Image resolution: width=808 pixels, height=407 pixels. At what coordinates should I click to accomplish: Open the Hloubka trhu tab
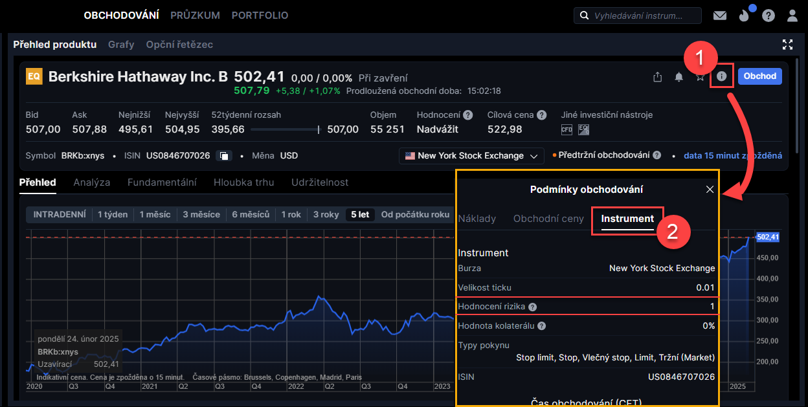tap(244, 182)
